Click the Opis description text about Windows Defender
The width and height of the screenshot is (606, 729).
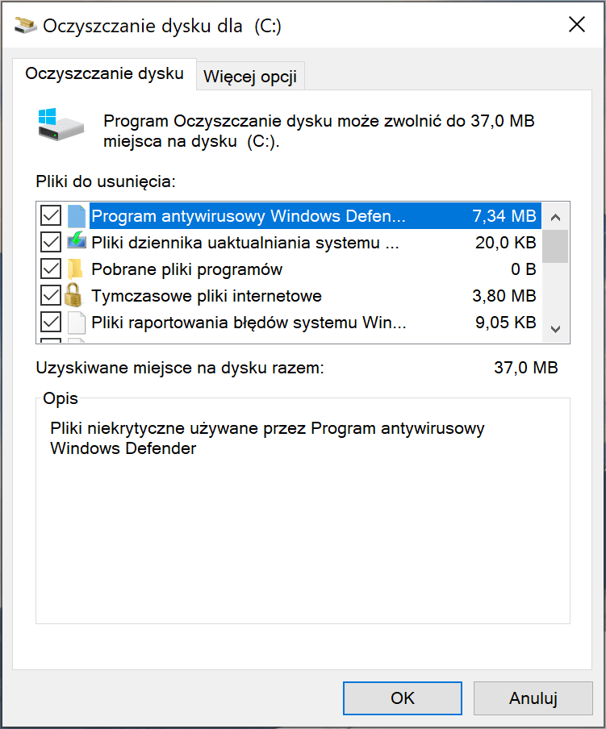267,438
